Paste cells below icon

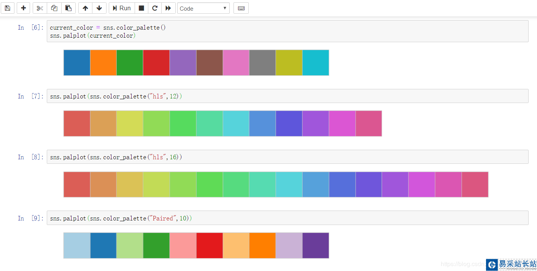tap(68, 8)
